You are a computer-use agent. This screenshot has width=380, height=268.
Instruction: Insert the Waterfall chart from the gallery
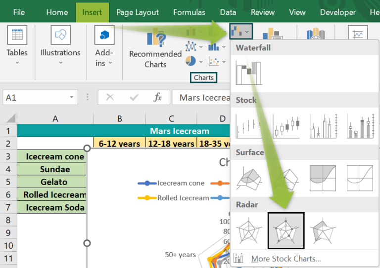point(248,73)
